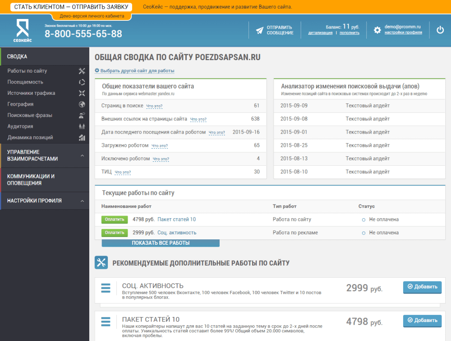Add Пакет статей 10 with Добавить button
The height and width of the screenshot is (341, 451).
click(x=422, y=321)
